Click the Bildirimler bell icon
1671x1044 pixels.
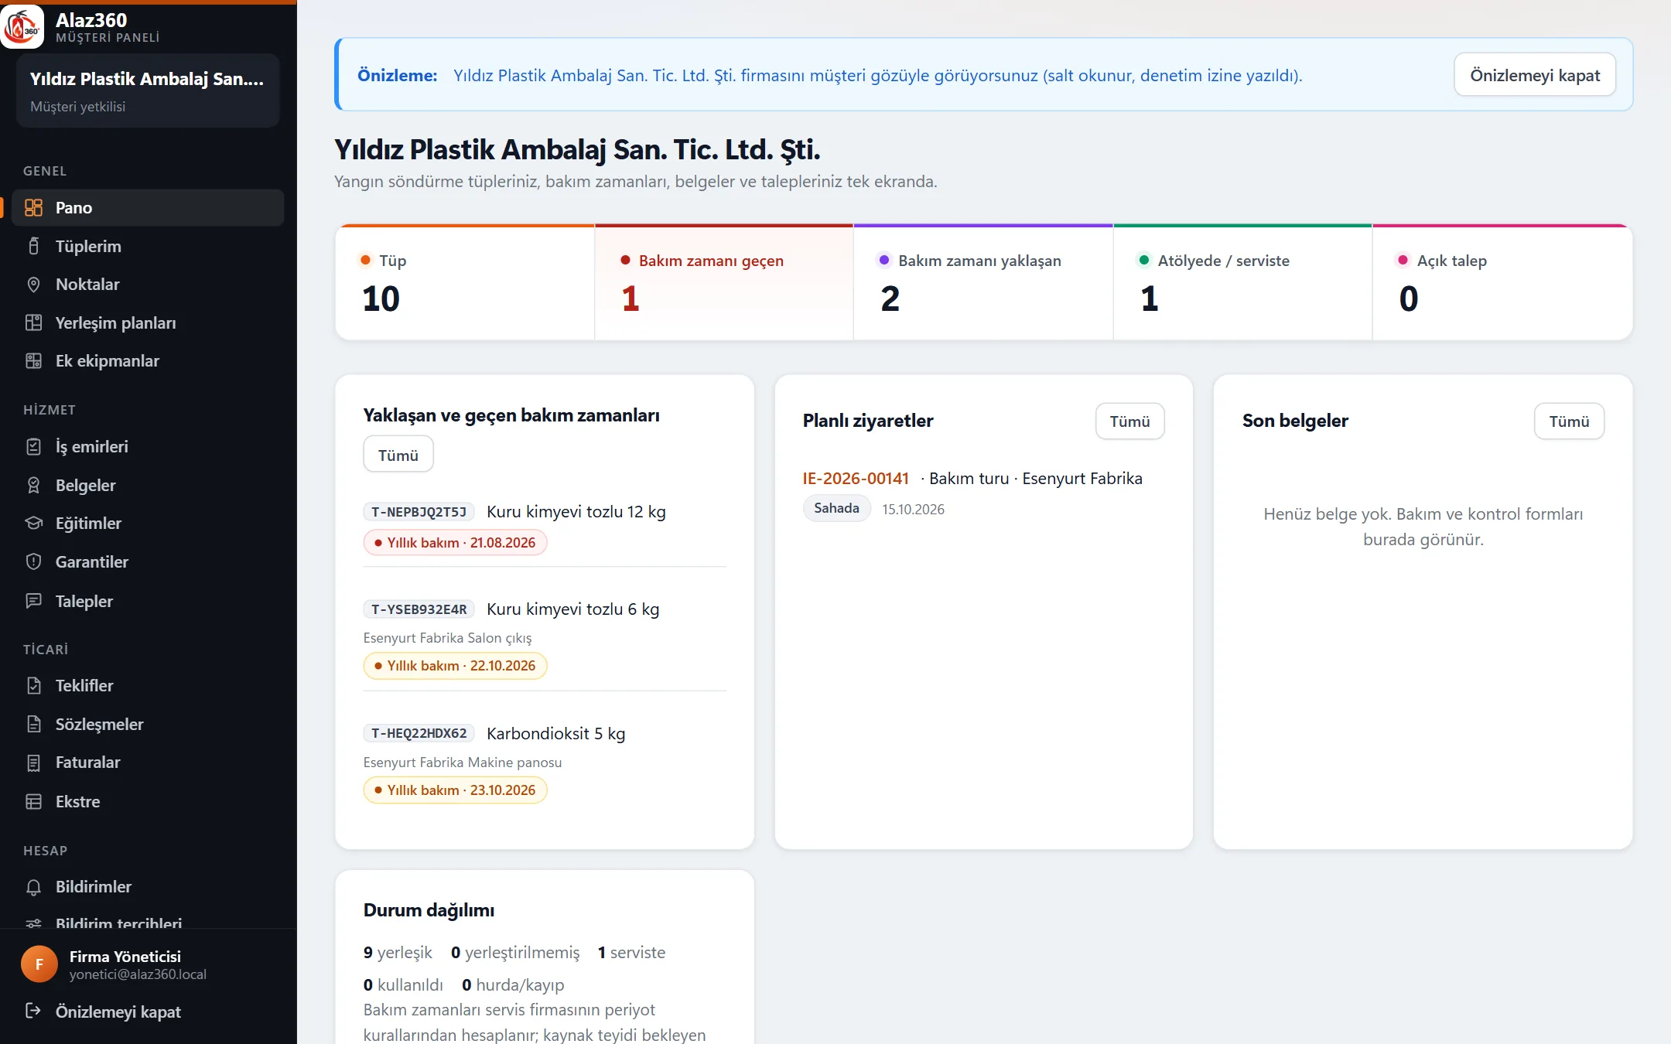click(33, 887)
